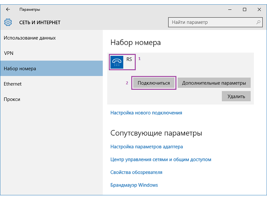This screenshot has height=200, width=267.
Task: Select the RS dial-up phone icon
Action: [x=117, y=62]
